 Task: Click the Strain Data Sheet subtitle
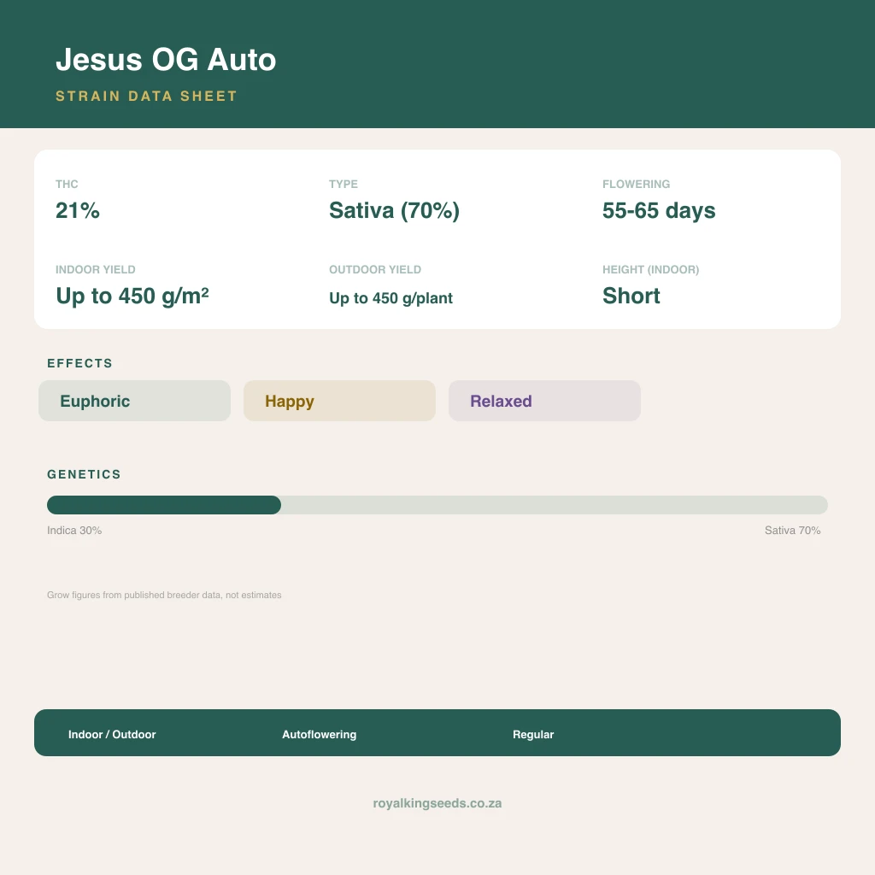click(x=146, y=96)
